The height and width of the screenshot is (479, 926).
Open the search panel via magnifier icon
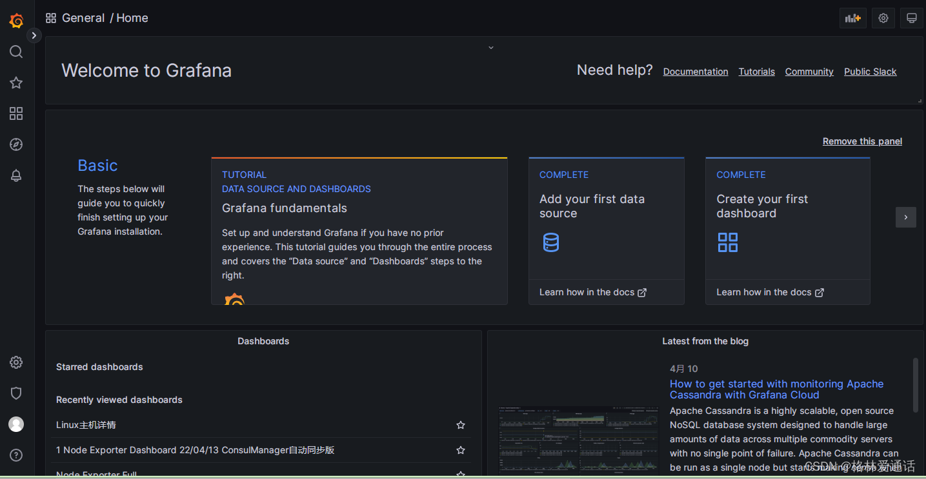point(16,52)
